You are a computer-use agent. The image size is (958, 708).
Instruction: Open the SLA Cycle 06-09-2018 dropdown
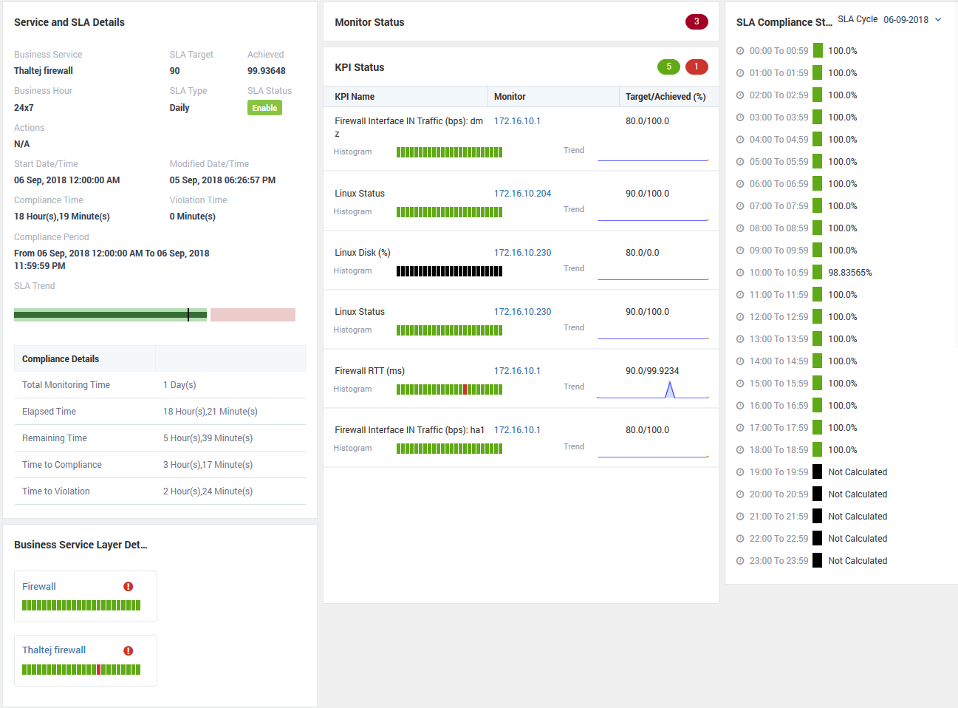pos(913,20)
